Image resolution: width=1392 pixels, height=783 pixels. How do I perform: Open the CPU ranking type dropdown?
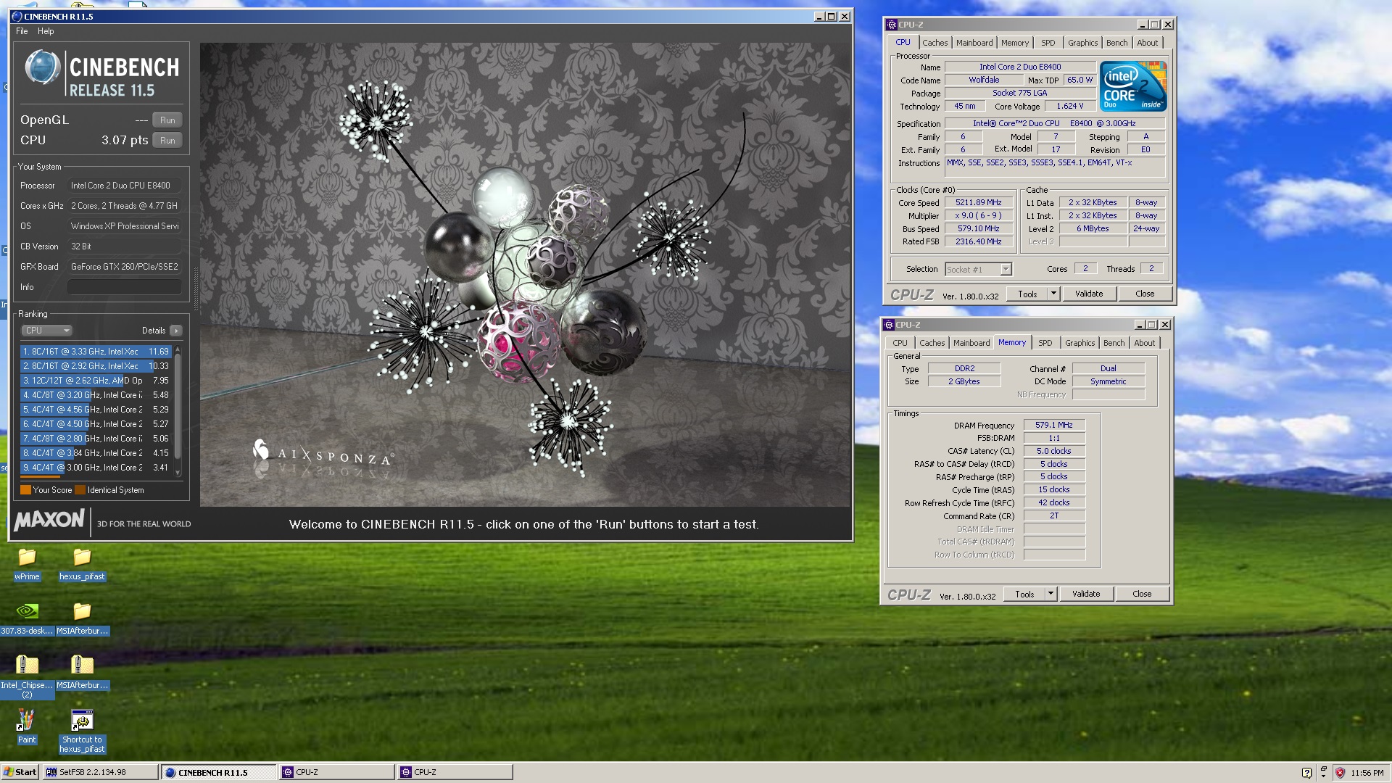click(47, 331)
